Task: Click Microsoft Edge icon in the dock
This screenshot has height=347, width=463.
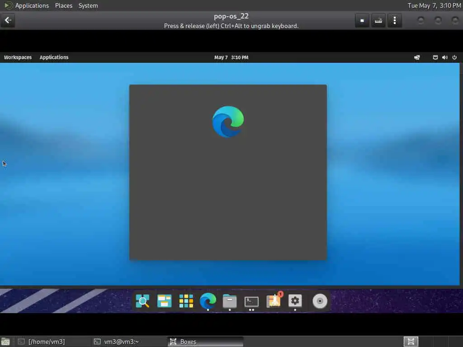Action: click(x=208, y=300)
